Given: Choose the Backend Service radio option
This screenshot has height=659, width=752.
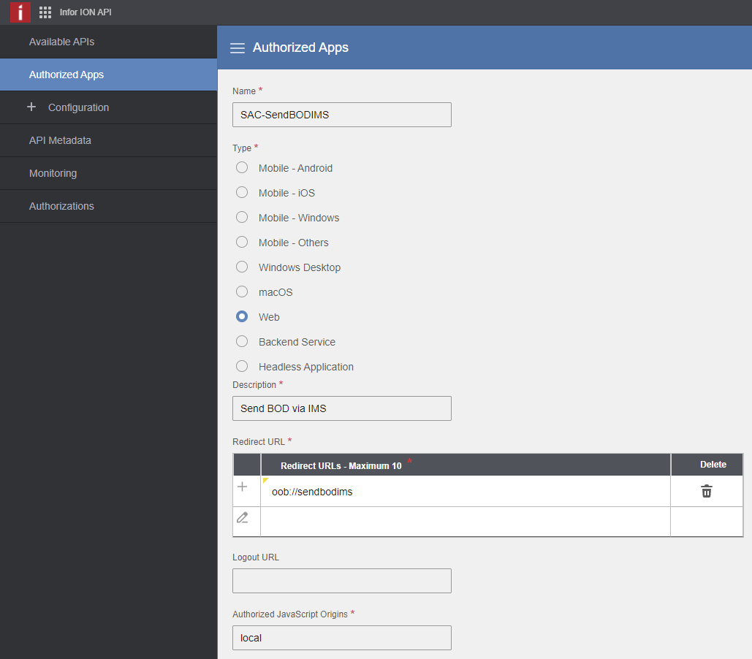Looking at the screenshot, I should tap(242, 342).
